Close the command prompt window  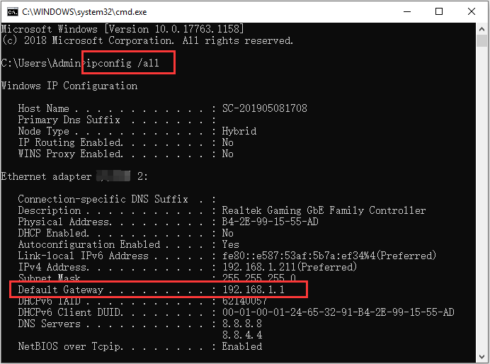[x=472, y=12]
